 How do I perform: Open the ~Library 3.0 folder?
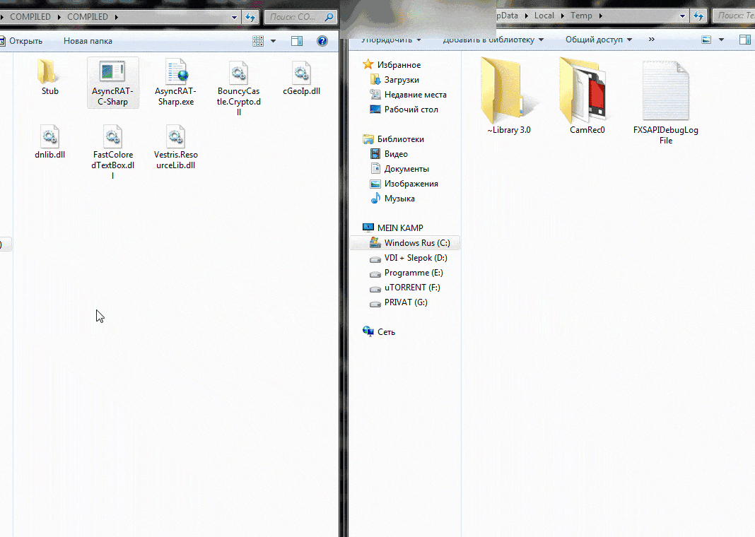[x=508, y=96]
